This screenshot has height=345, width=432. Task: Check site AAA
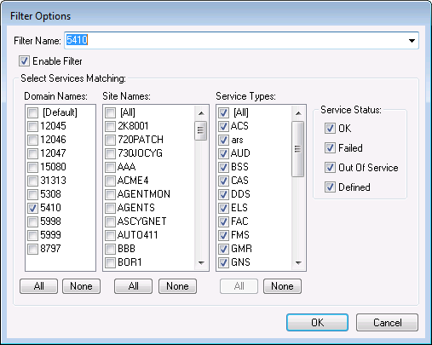(110, 167)
